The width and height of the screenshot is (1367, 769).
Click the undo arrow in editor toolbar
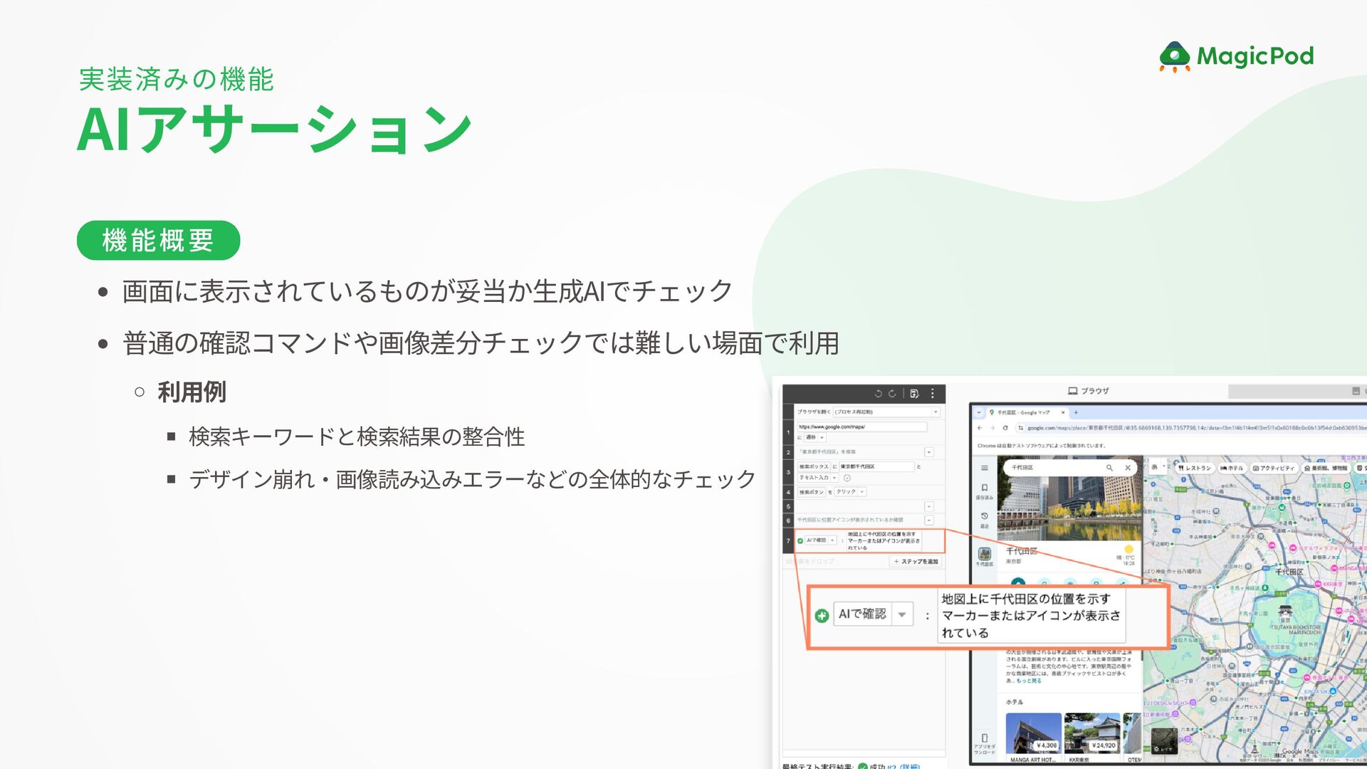878,393
